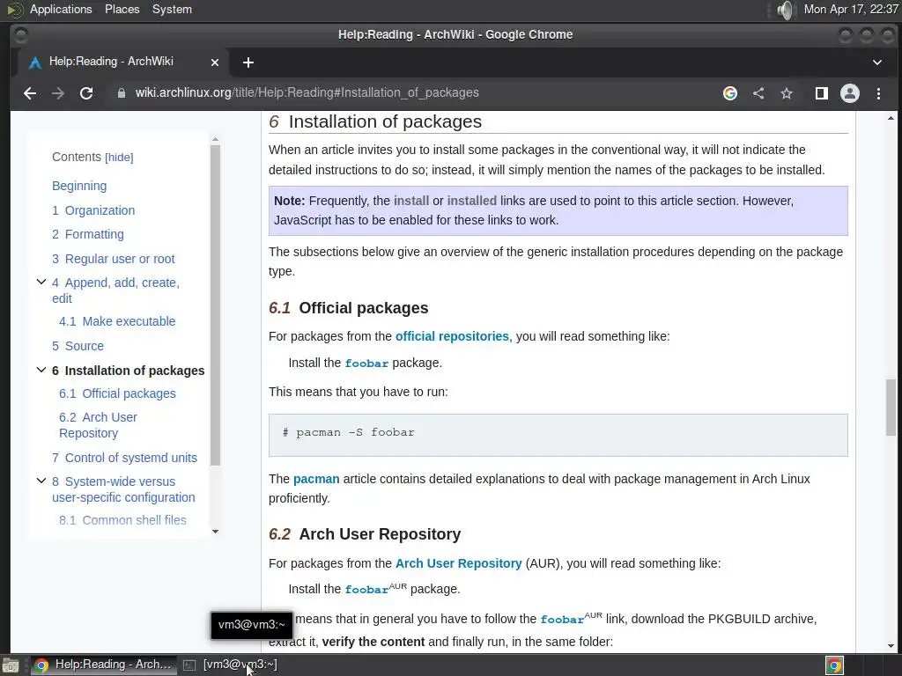902x676 pixels.
Task: Close the Help:Reading tab
Action: click(215, 62)
